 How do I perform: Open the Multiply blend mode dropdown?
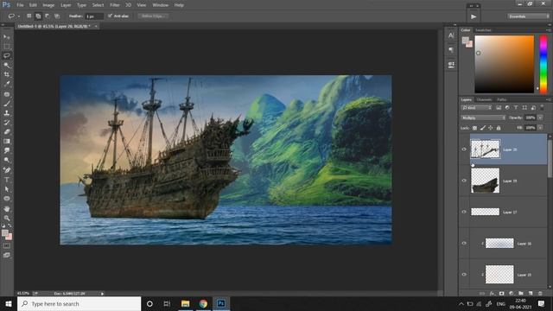click(483, 117)
